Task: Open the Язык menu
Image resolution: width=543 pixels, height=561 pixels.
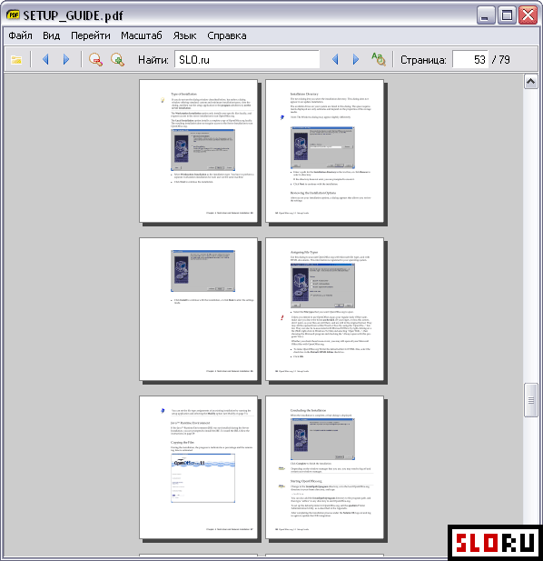Action: 184,35
